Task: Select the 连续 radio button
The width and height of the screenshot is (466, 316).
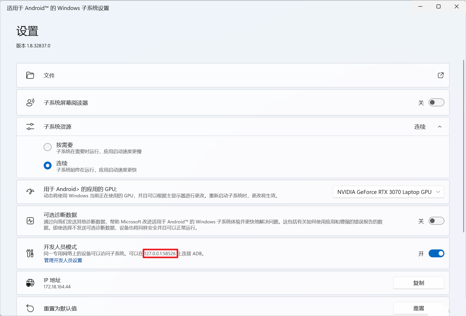Action: click(48, 165)
